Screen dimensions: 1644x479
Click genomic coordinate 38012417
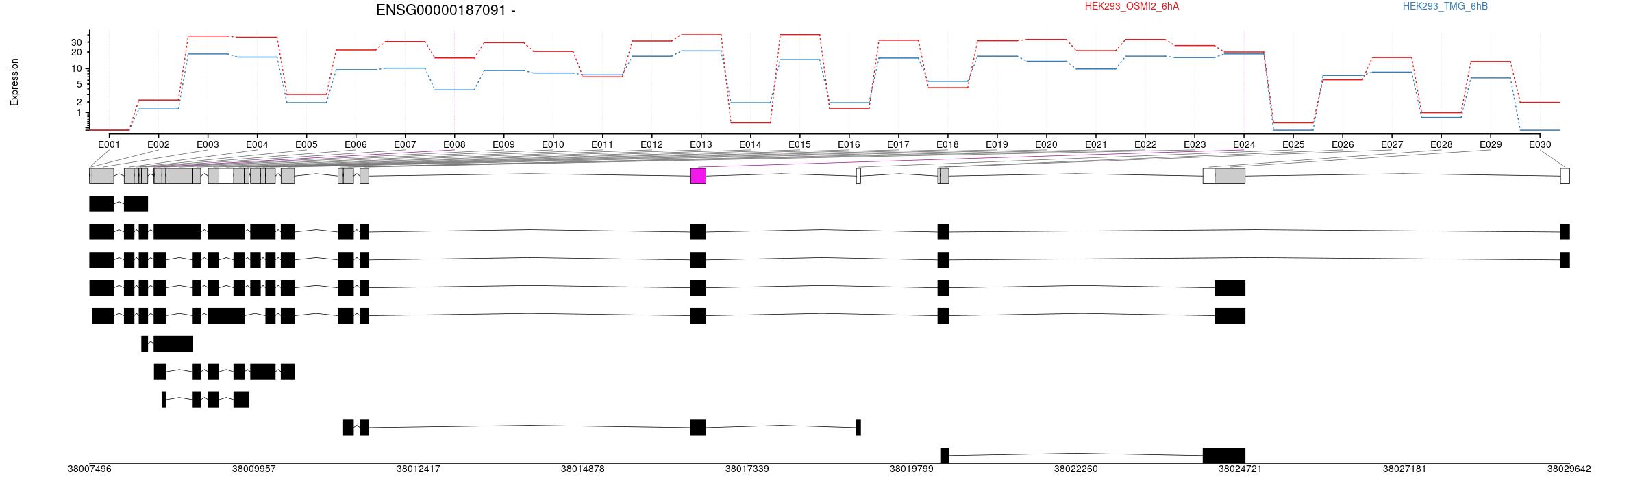[x=419, y=469]
